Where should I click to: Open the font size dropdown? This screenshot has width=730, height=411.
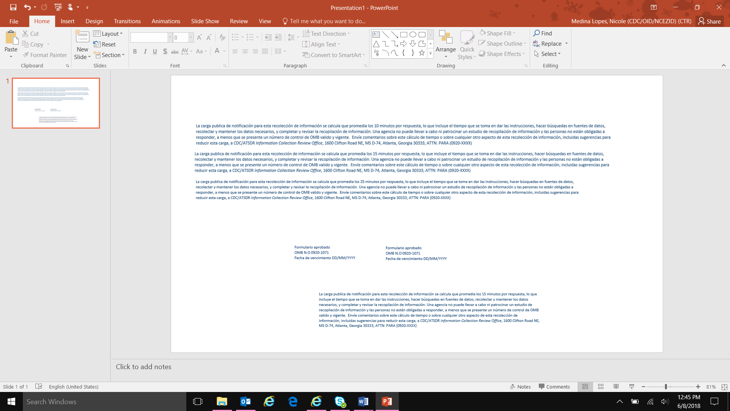pos(191,37)
